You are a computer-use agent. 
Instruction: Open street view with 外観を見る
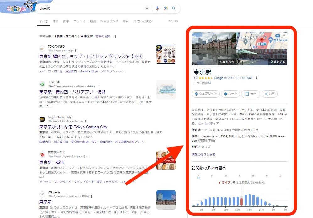pos(278,62)
